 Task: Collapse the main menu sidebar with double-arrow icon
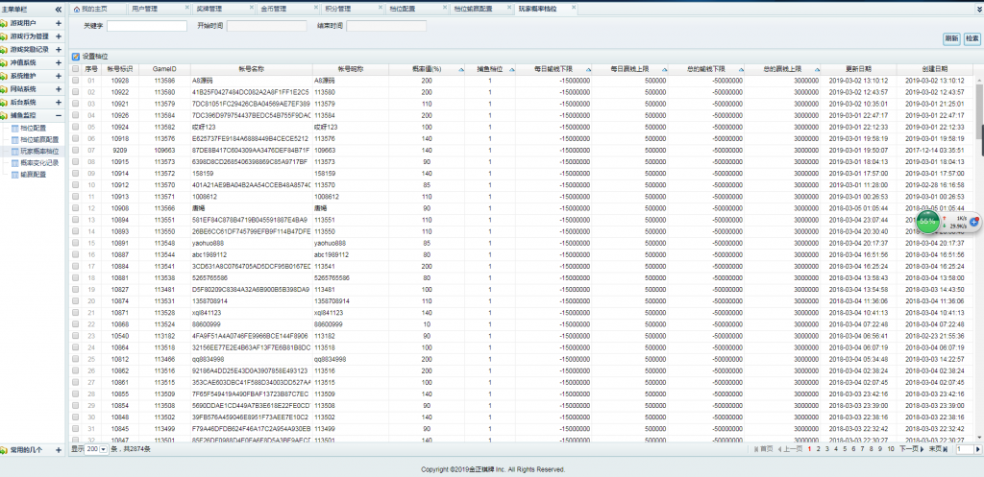pyautogui.click(x=60, y=8)
